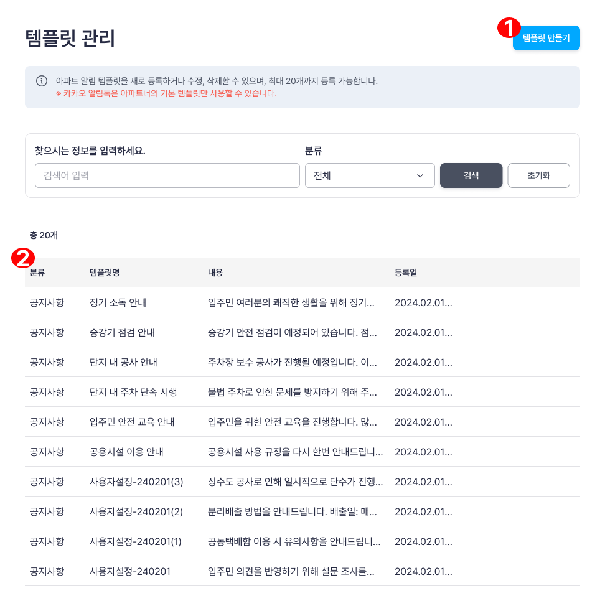Expand the 전체 category combo box

tap(370, 175)
